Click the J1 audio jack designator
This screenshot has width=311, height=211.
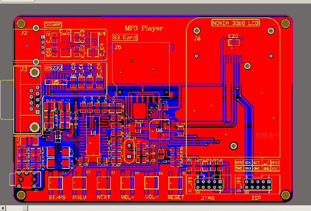click(x=36, y=190)
